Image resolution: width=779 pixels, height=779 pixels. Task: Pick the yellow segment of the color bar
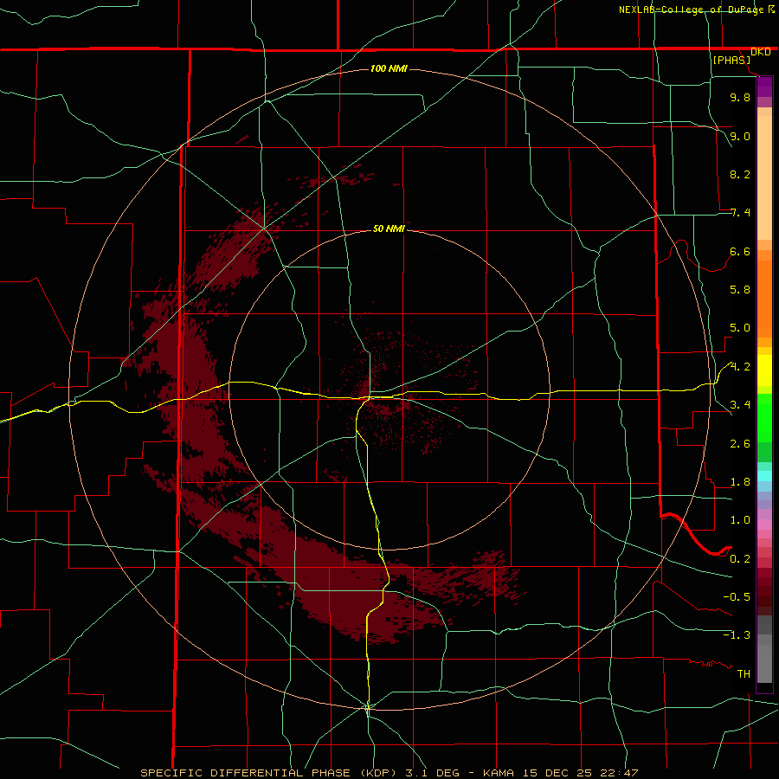(x=764, y=370)
